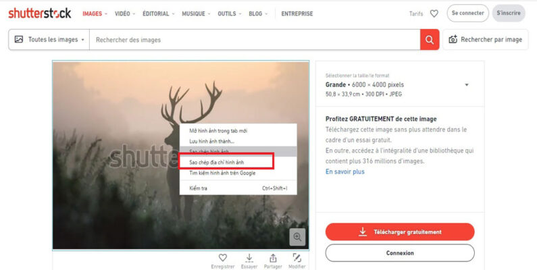Save image with Enregistrer heart icon
The width and height of the screenshot is (537, 270).
coord(223,258)
